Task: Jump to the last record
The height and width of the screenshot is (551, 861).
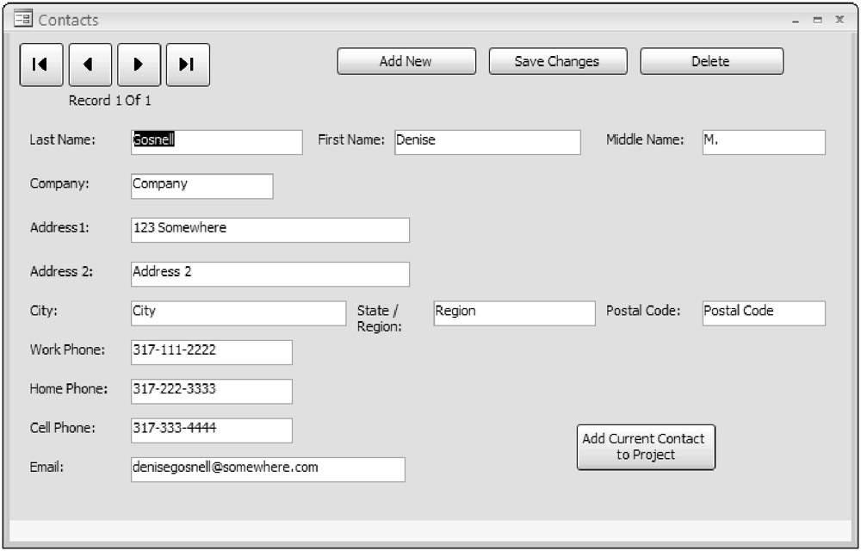Action: point(188,65)
